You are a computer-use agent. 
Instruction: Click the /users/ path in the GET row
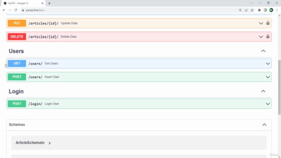(x=35, y=64)
